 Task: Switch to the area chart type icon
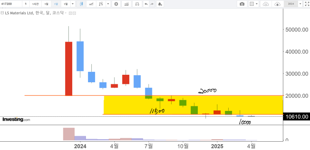tap(91, 4)
